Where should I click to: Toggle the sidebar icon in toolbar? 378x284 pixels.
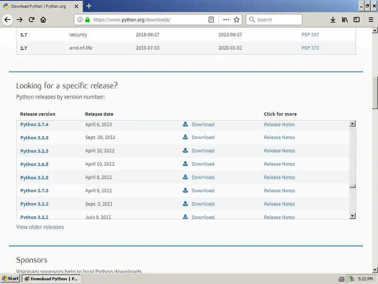[x=357, y=20]
